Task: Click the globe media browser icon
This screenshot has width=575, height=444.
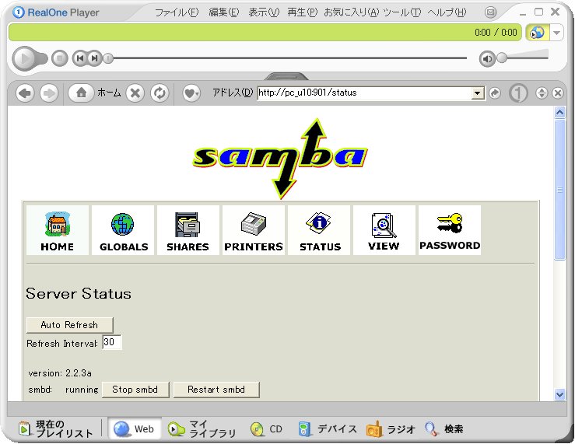Action: (x=537, y=33)
